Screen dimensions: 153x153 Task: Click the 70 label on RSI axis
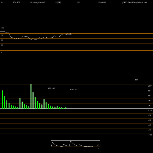click(2, 35)
